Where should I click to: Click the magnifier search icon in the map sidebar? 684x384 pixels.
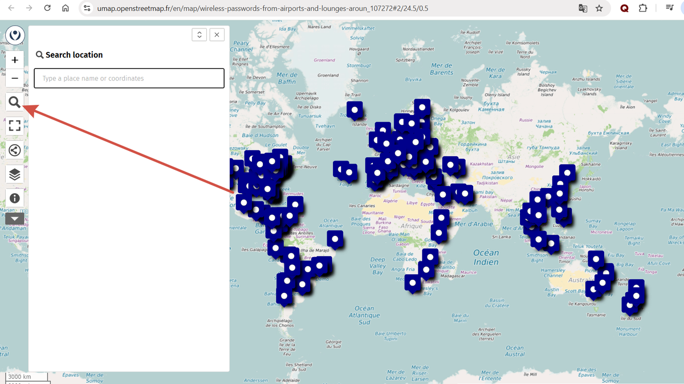pos(15,103)
